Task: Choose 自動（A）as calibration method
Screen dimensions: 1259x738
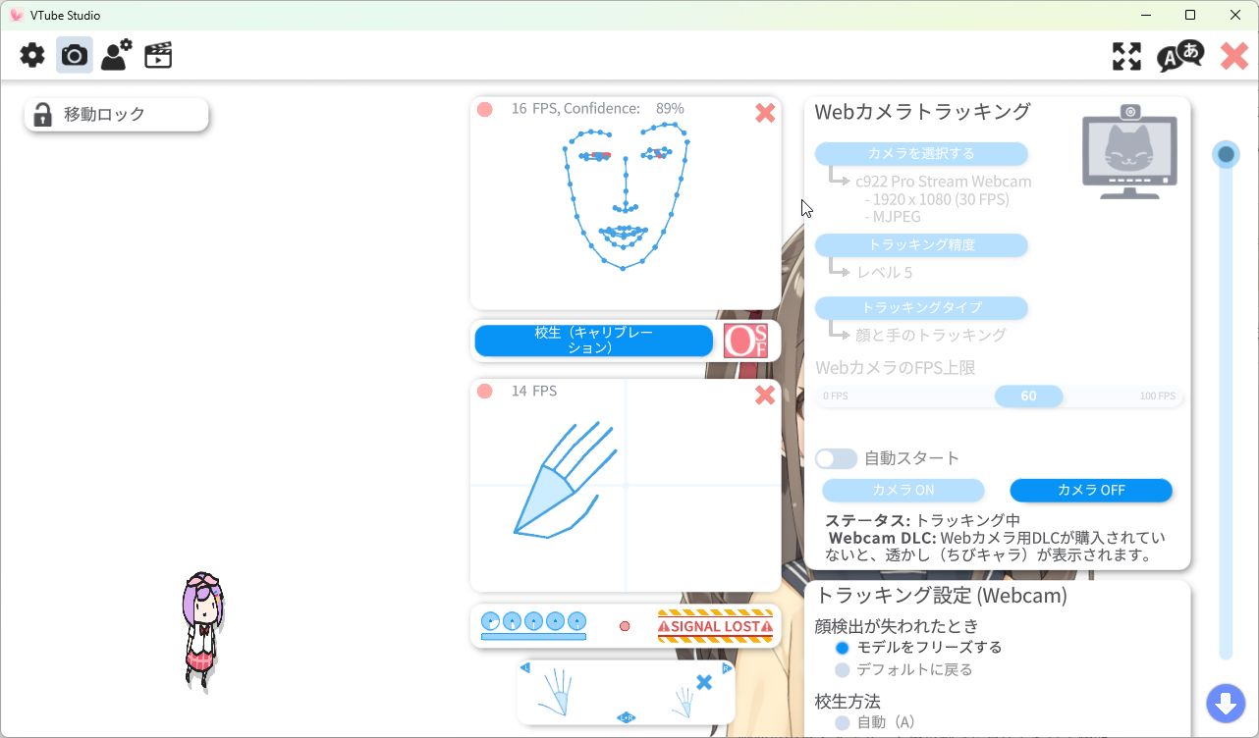Action: pyautogui.click(x=842, y=723)
